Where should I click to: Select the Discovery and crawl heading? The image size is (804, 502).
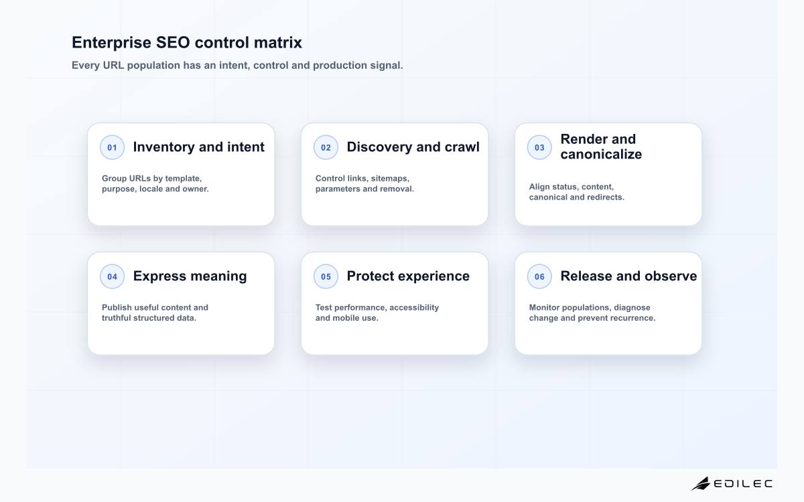click(x=413, y=147)
